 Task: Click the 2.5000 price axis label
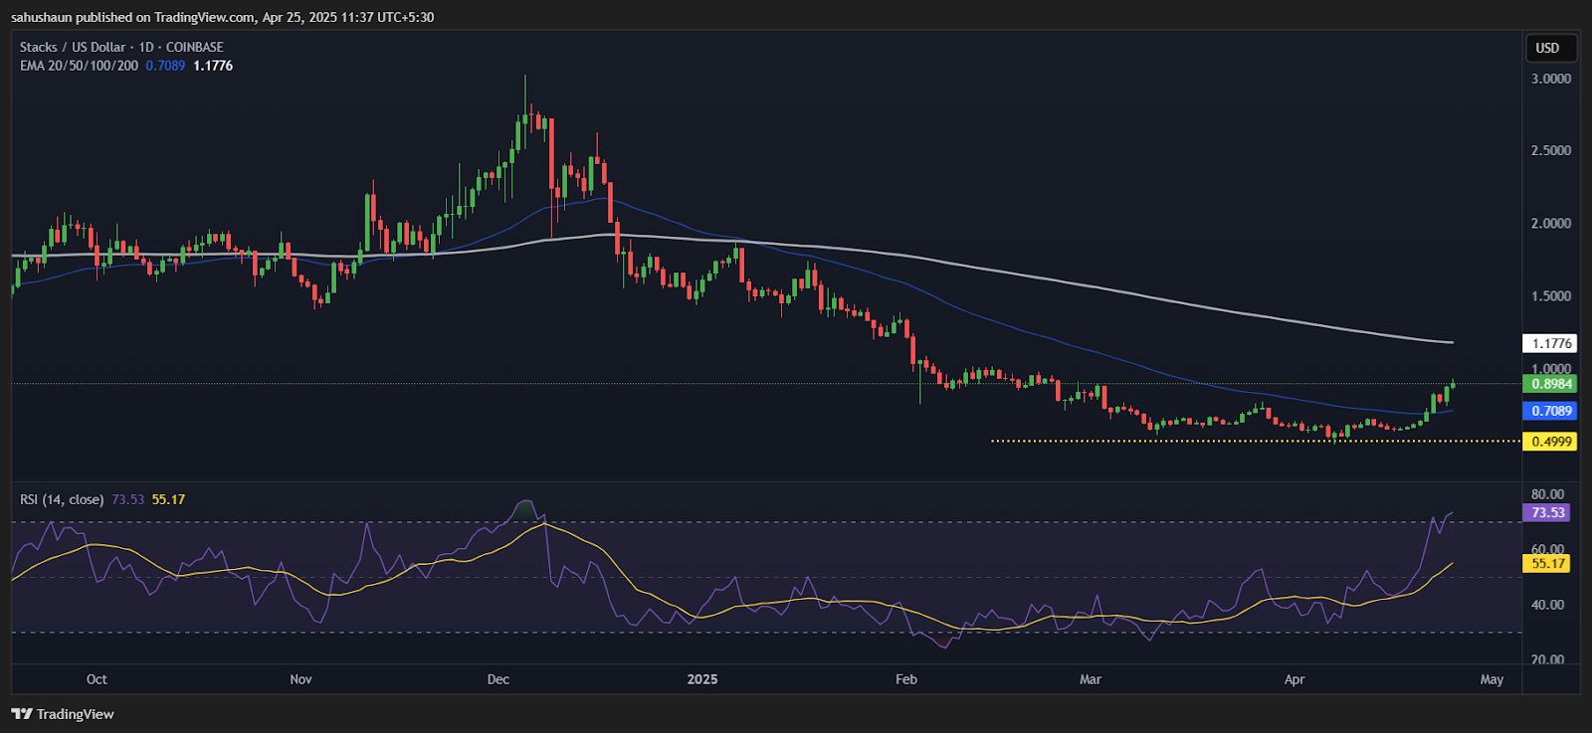click(1551, 151)
